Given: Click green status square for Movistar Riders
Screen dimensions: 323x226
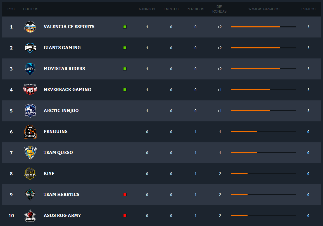Looking at the screenshot, I should tap(125, 69).
